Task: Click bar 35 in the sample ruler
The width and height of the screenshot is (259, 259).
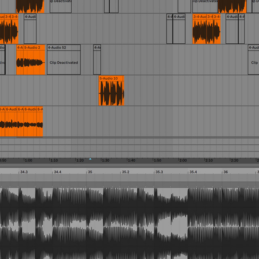Action: pos(90,172)
